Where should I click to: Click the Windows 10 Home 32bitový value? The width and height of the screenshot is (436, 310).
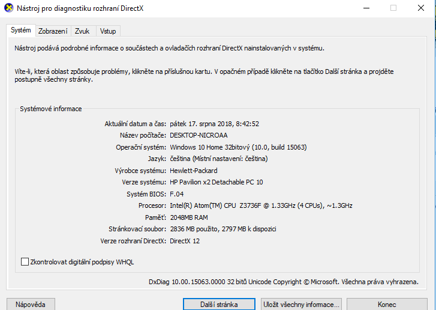tap(238, 147)
